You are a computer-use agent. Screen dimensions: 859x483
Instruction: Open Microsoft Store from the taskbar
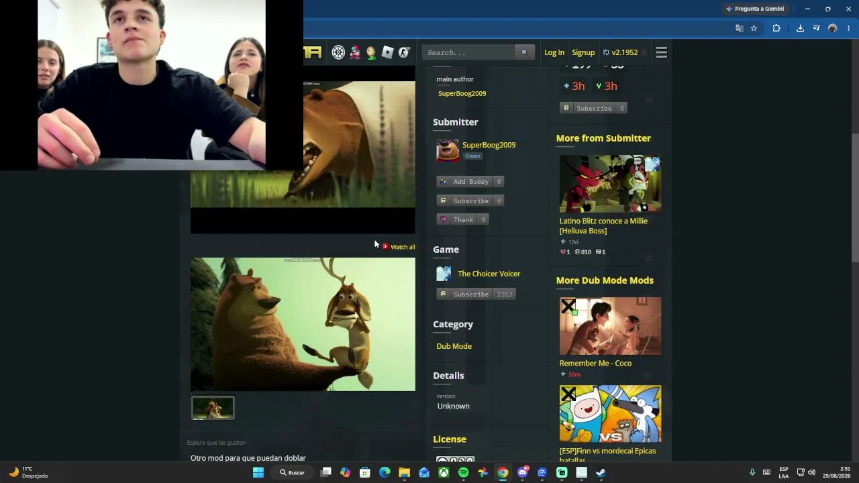(x=365, y=472)
